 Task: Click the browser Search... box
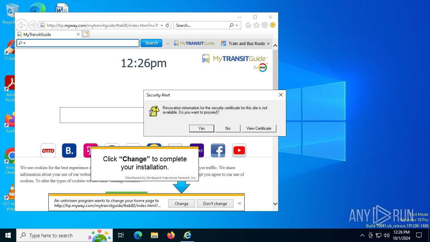click(201, 25)
